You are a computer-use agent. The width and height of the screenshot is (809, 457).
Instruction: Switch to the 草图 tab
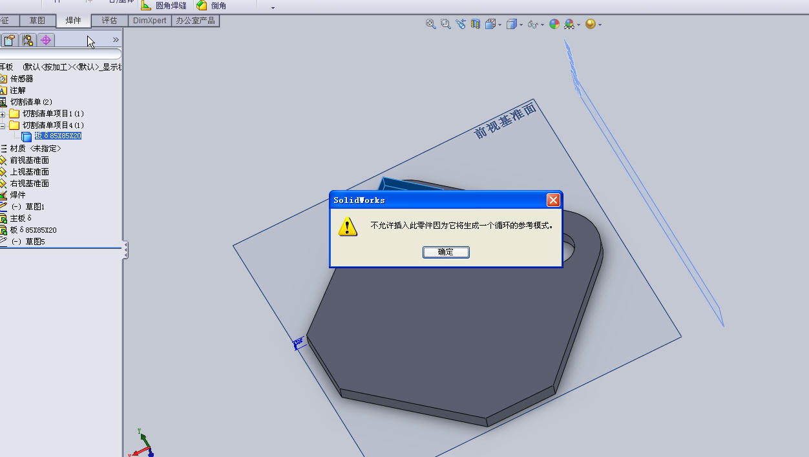point(37,21)
